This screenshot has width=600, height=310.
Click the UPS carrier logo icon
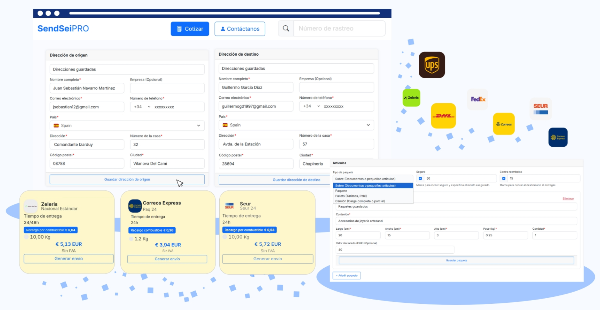432,65
